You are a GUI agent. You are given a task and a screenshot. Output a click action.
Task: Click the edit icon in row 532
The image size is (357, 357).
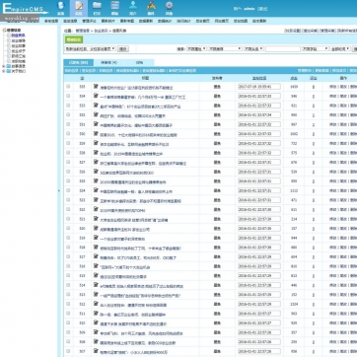click(x=96, y=114)
